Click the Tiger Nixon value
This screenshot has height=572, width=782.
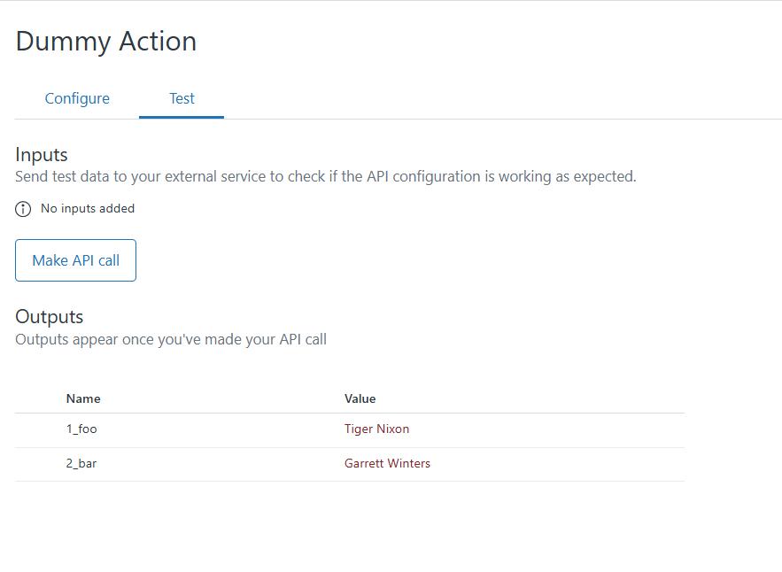click(x=376, y=429)
